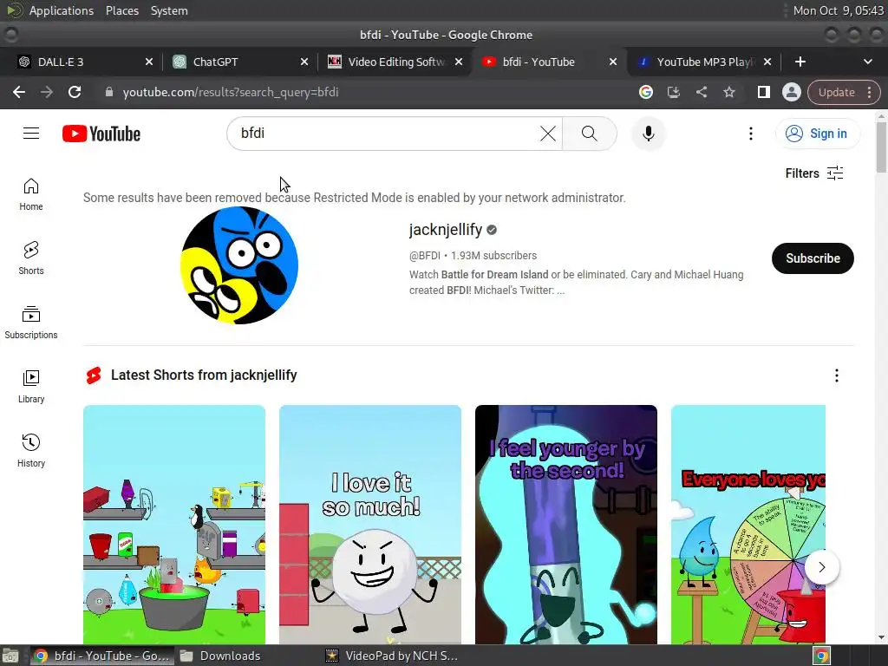
Task: Open Subscriptions in the sidebar
Action: click(x=31, y=323)
